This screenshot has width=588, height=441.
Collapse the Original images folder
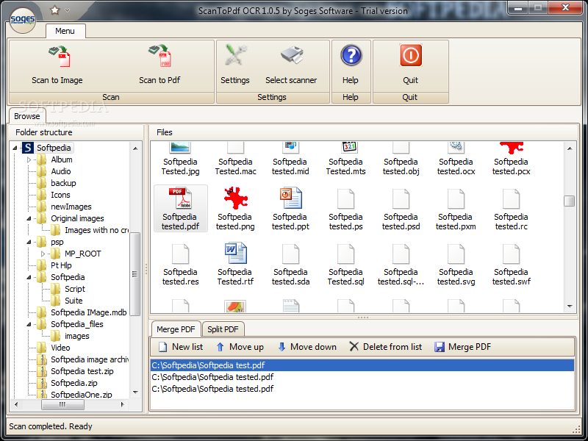click(x=29, y=218)
